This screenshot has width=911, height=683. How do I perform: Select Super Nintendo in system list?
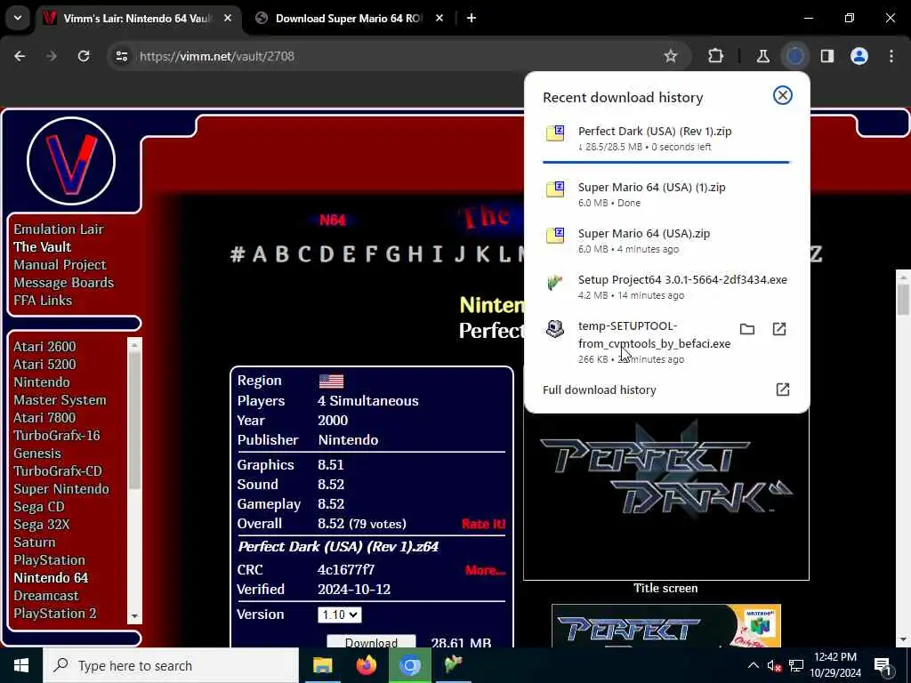pos(61,489)
